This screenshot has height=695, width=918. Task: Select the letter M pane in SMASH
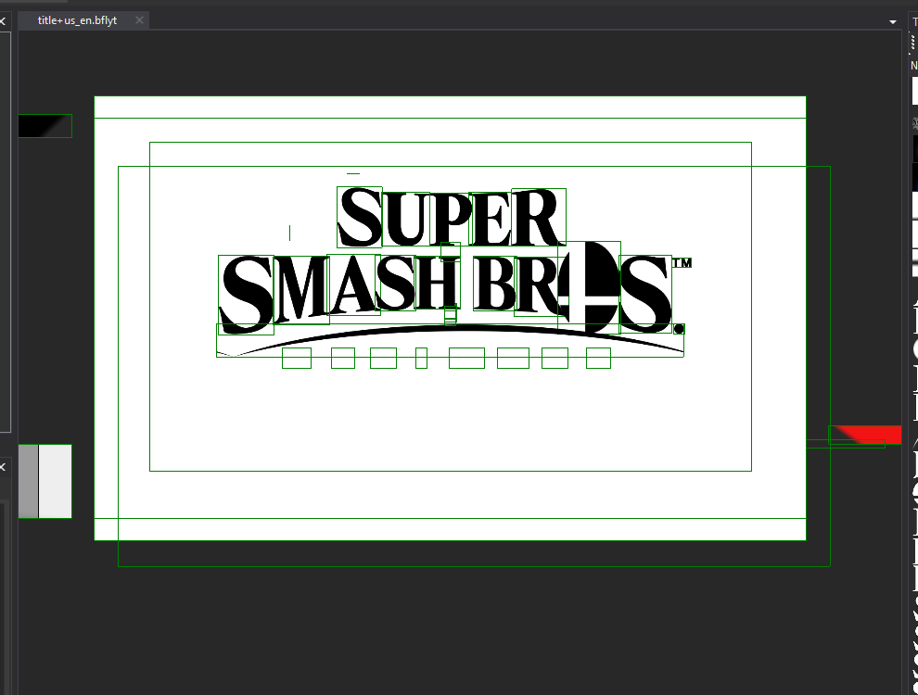(302, 289)
